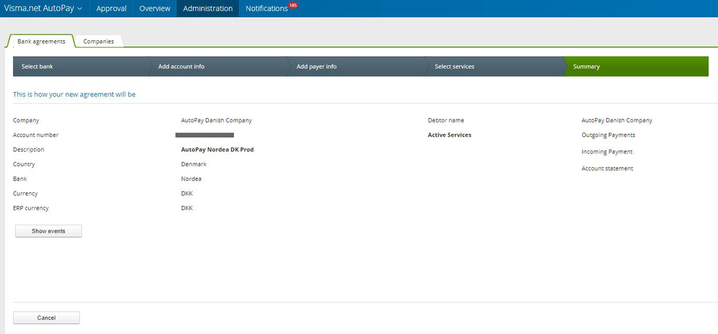Click the Incoming Payment service entry
Viewport: 718px width, 334px height.
(x=606, y=152)
